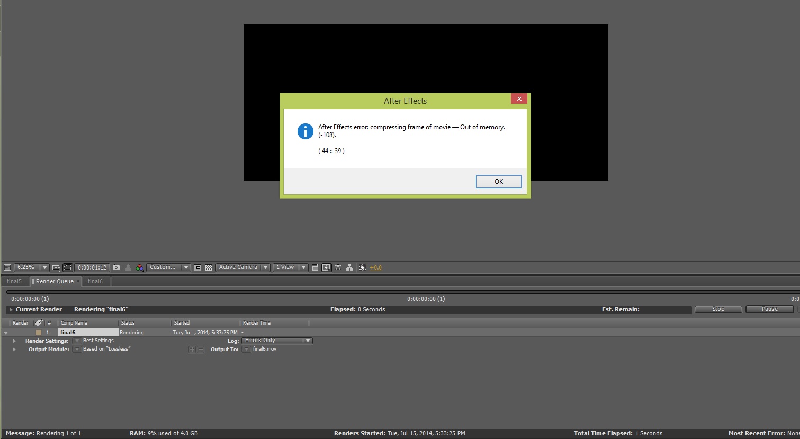The height and width of the screenshot is (439, 800).
Task: Click the Render column header
Action: pos(21,323)
